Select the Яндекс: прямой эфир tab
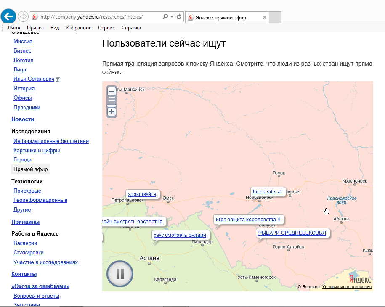 [227, 17]
